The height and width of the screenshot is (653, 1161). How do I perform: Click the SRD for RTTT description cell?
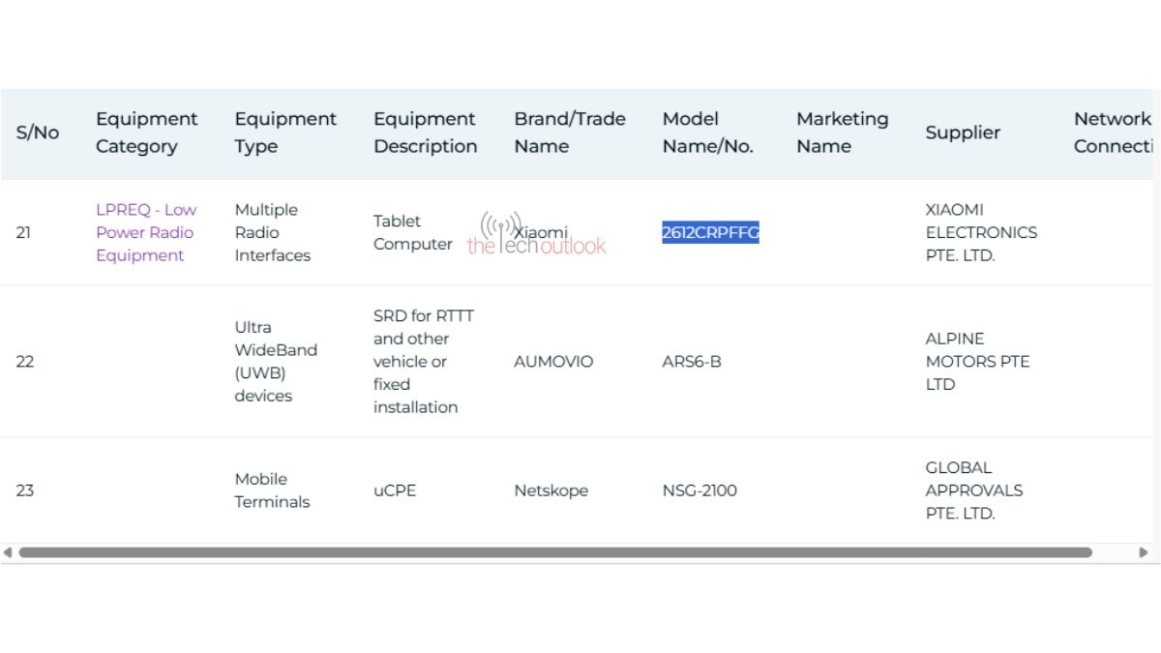click(424, 361)
